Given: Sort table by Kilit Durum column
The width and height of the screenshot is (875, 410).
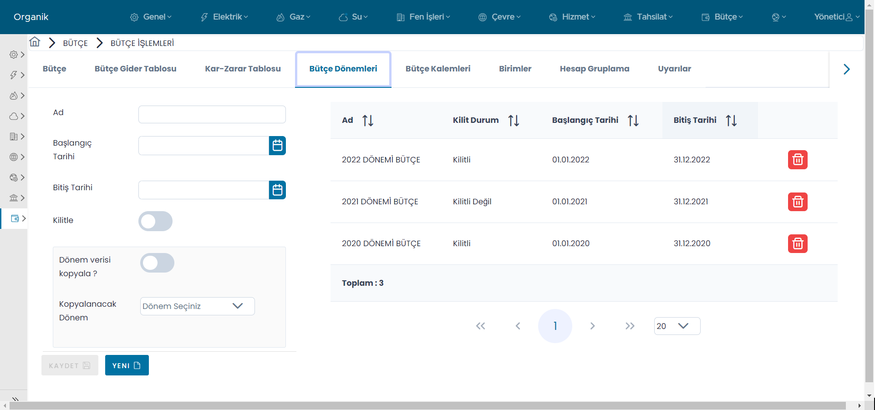Looking at the screenshot, I should click(x=514, y=121).
